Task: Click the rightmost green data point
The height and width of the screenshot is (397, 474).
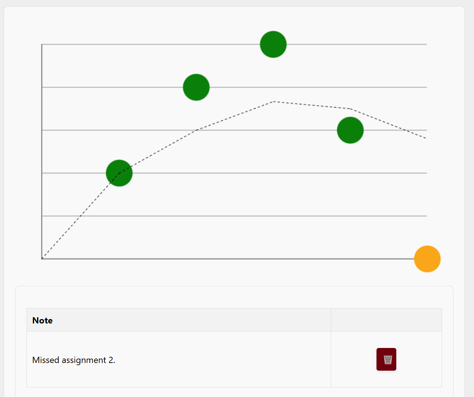Action: [350, 130]
